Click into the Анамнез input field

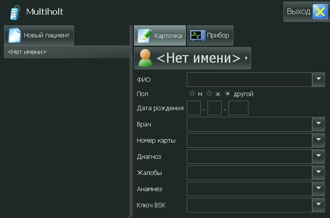[x=250, y=189]
